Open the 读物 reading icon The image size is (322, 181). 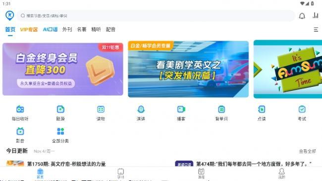(x=101, y=109)
